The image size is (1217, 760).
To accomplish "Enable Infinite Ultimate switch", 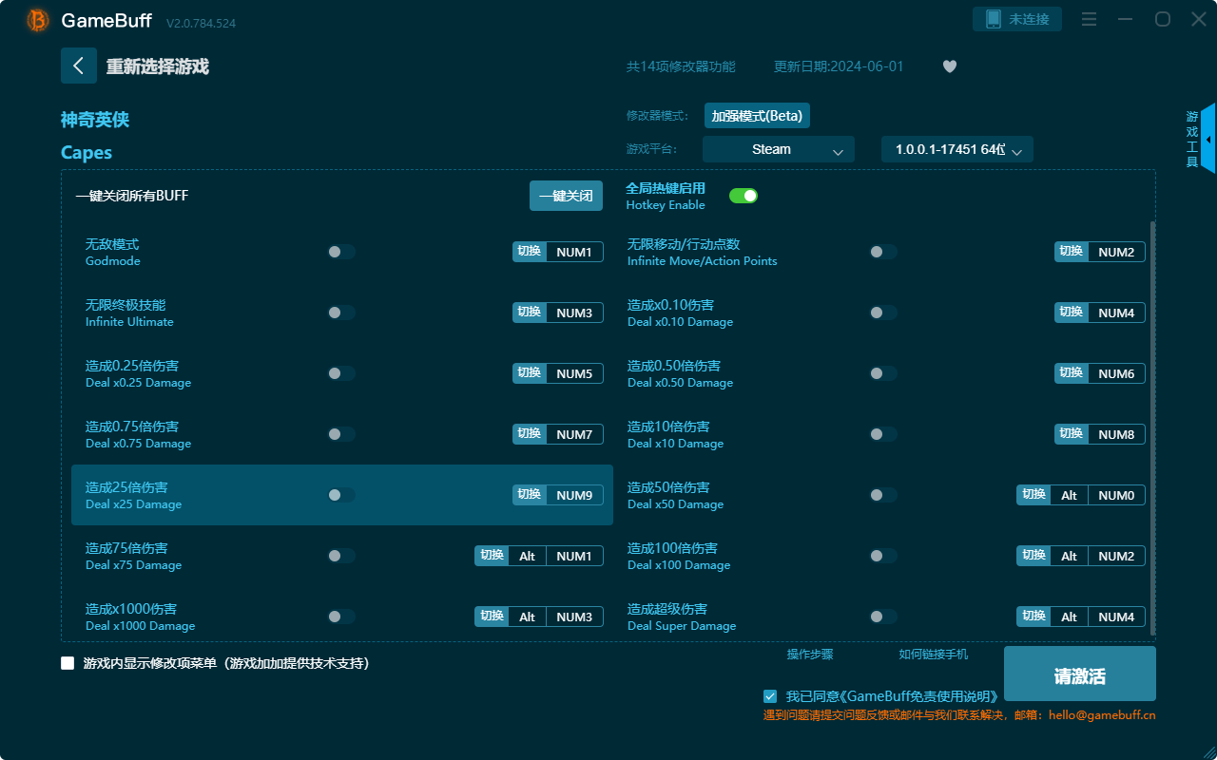I will pos(341,313).
